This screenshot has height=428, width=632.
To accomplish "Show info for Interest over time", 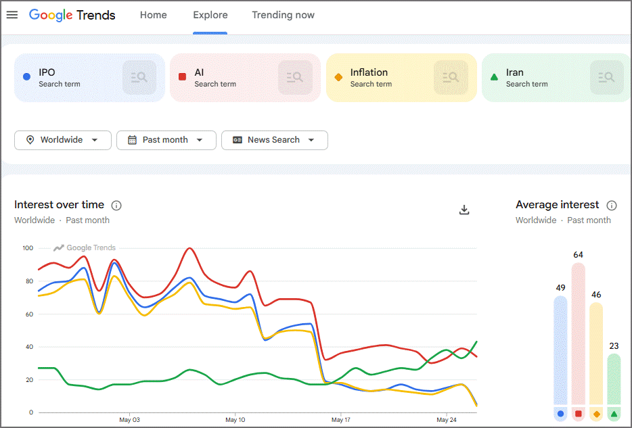I will [x=116, y=206].
